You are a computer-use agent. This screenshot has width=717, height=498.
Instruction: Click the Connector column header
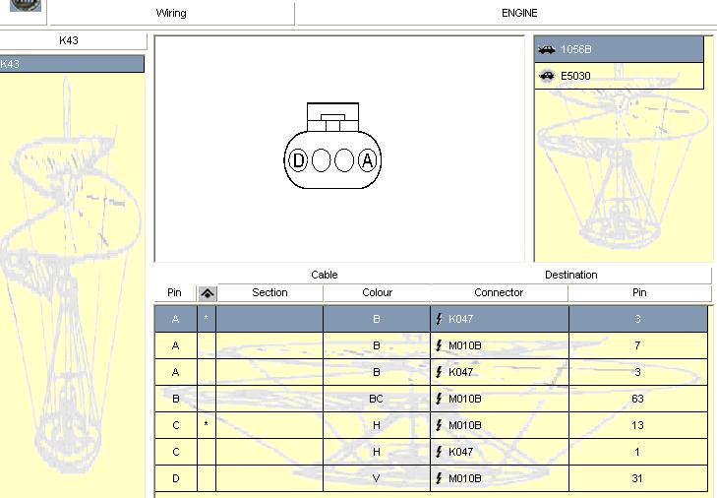point(499,292)
